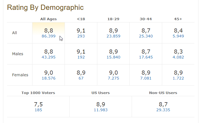Open 17.645 votes for males 30-44

[146, 57]
